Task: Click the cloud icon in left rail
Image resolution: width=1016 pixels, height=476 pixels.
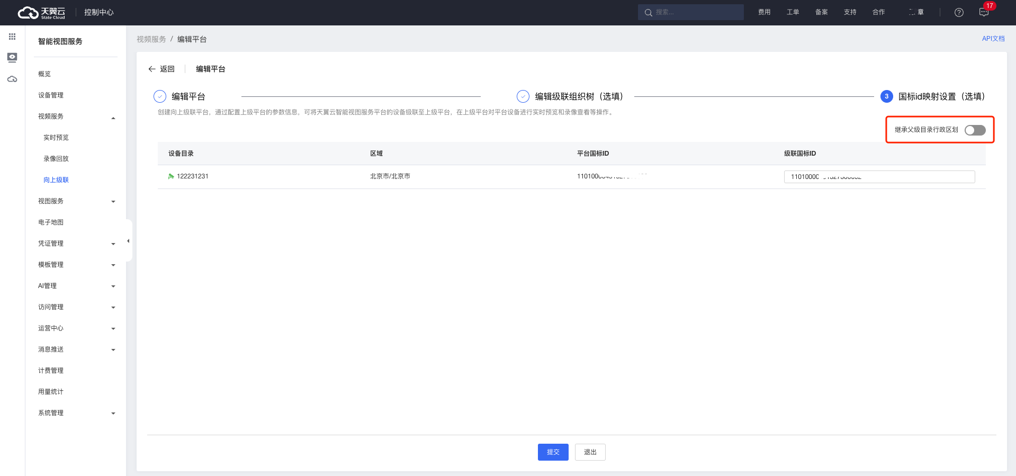Action: (x=12, y=79)
